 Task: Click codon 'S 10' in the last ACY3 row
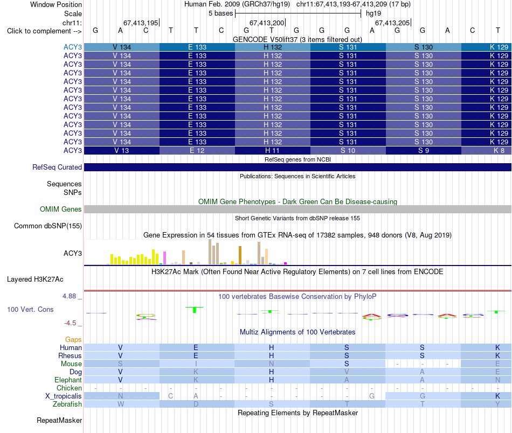pos(348,150)
